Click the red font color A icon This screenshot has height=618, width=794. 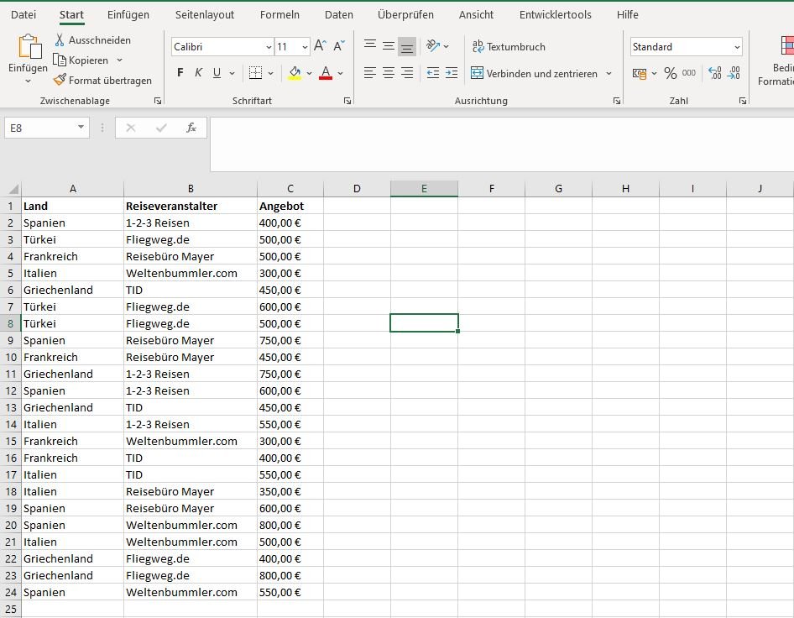click(326, 73)
